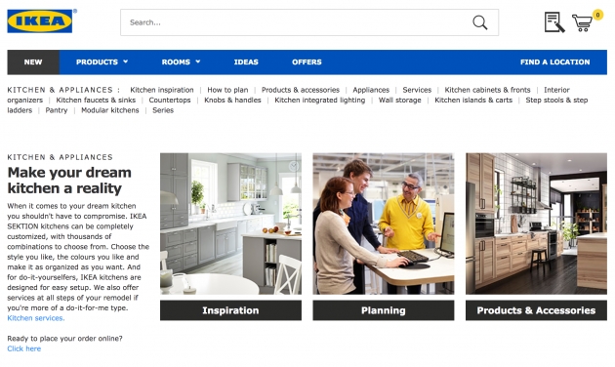Open Products & accessories subnav link
The height and width of the screenshot is (367, 615).
(301, 90)
